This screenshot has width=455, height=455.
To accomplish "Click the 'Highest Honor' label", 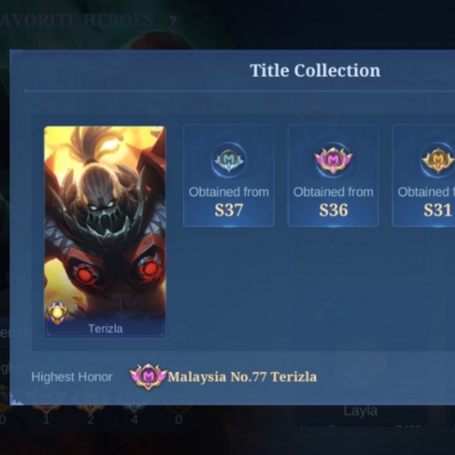I will (x=72, y=377).
